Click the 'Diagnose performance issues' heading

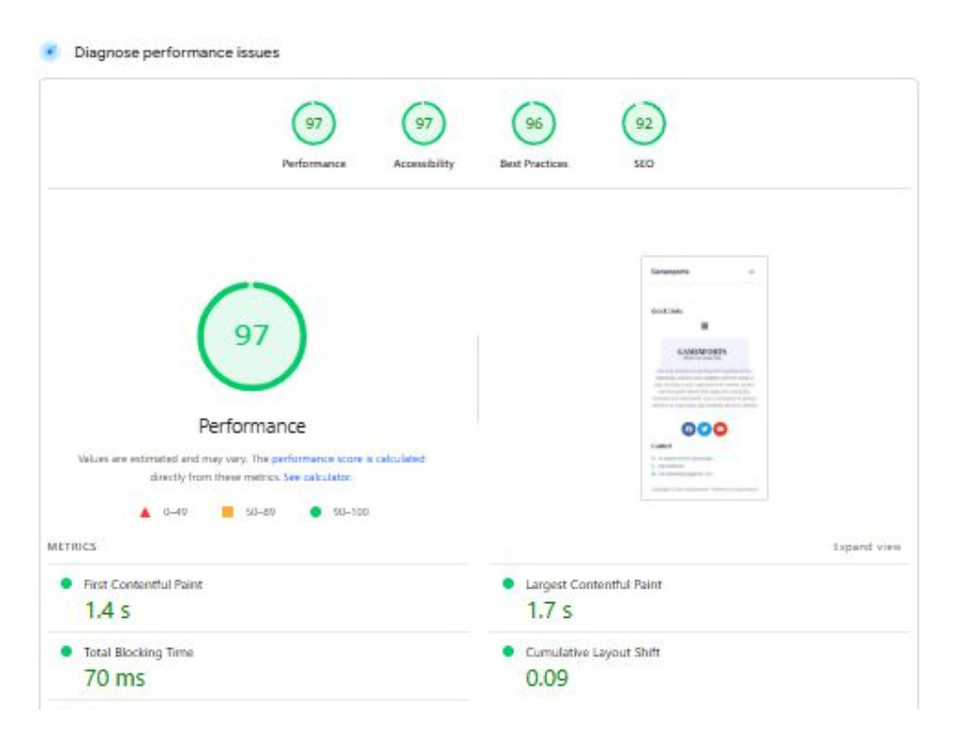[177, 53]
